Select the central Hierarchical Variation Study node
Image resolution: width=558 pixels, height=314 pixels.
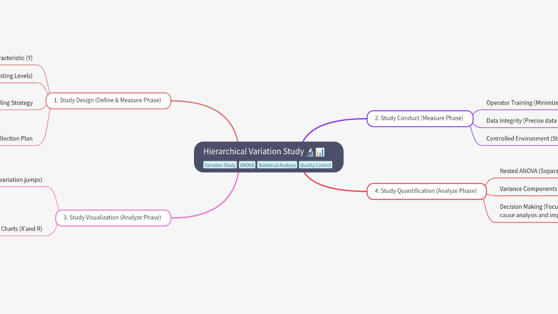click(x=269, y=157)
